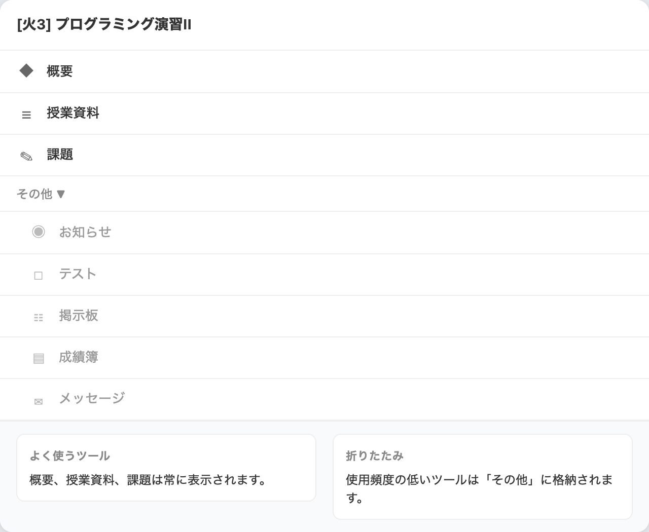The width and height of the screenshot is (649, 532).
Task: Open the 掲示板 tool
Action: 79,316
